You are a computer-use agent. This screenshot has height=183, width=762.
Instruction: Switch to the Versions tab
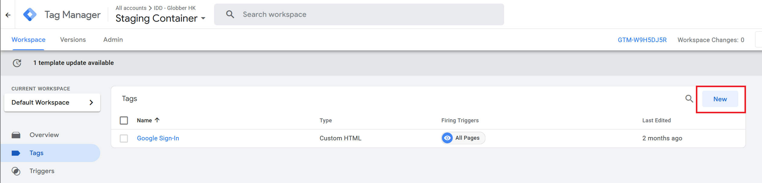pos(73,40)
